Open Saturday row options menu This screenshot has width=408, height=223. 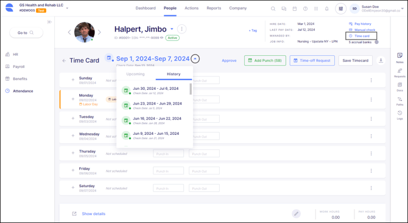tap(371, 188)
